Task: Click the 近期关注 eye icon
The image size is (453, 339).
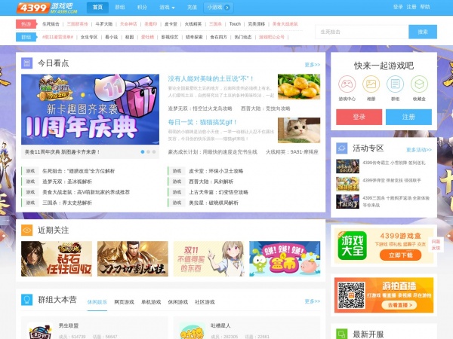Action: [x=27, y=230]
